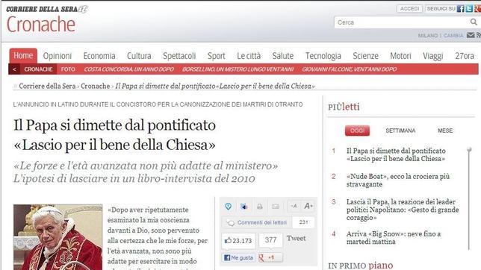Switch Più letti to Mese
This screenshot has height=270, width=481.
tap(445, 131)
